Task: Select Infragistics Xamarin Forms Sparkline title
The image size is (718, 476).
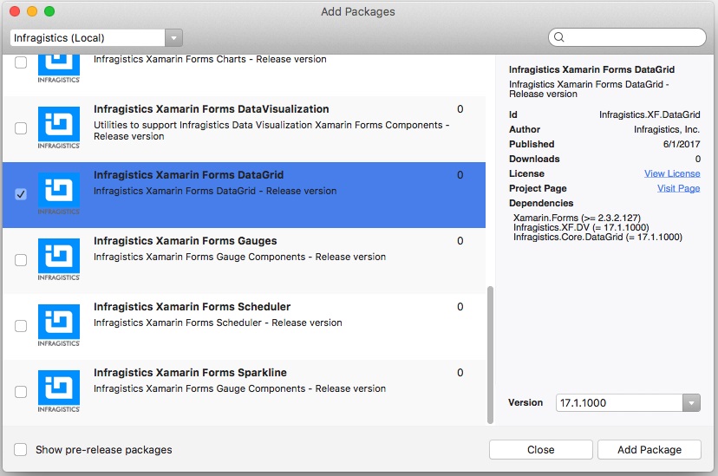Action: coord(190,373)
